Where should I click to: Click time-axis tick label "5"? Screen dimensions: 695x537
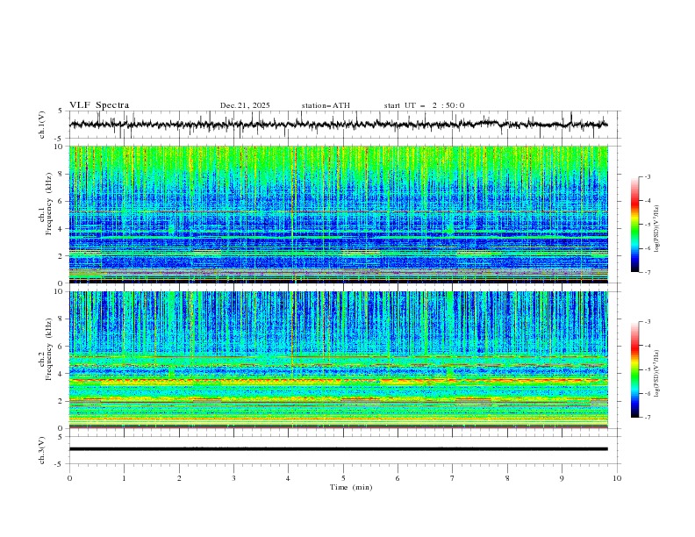click(343, 478)
